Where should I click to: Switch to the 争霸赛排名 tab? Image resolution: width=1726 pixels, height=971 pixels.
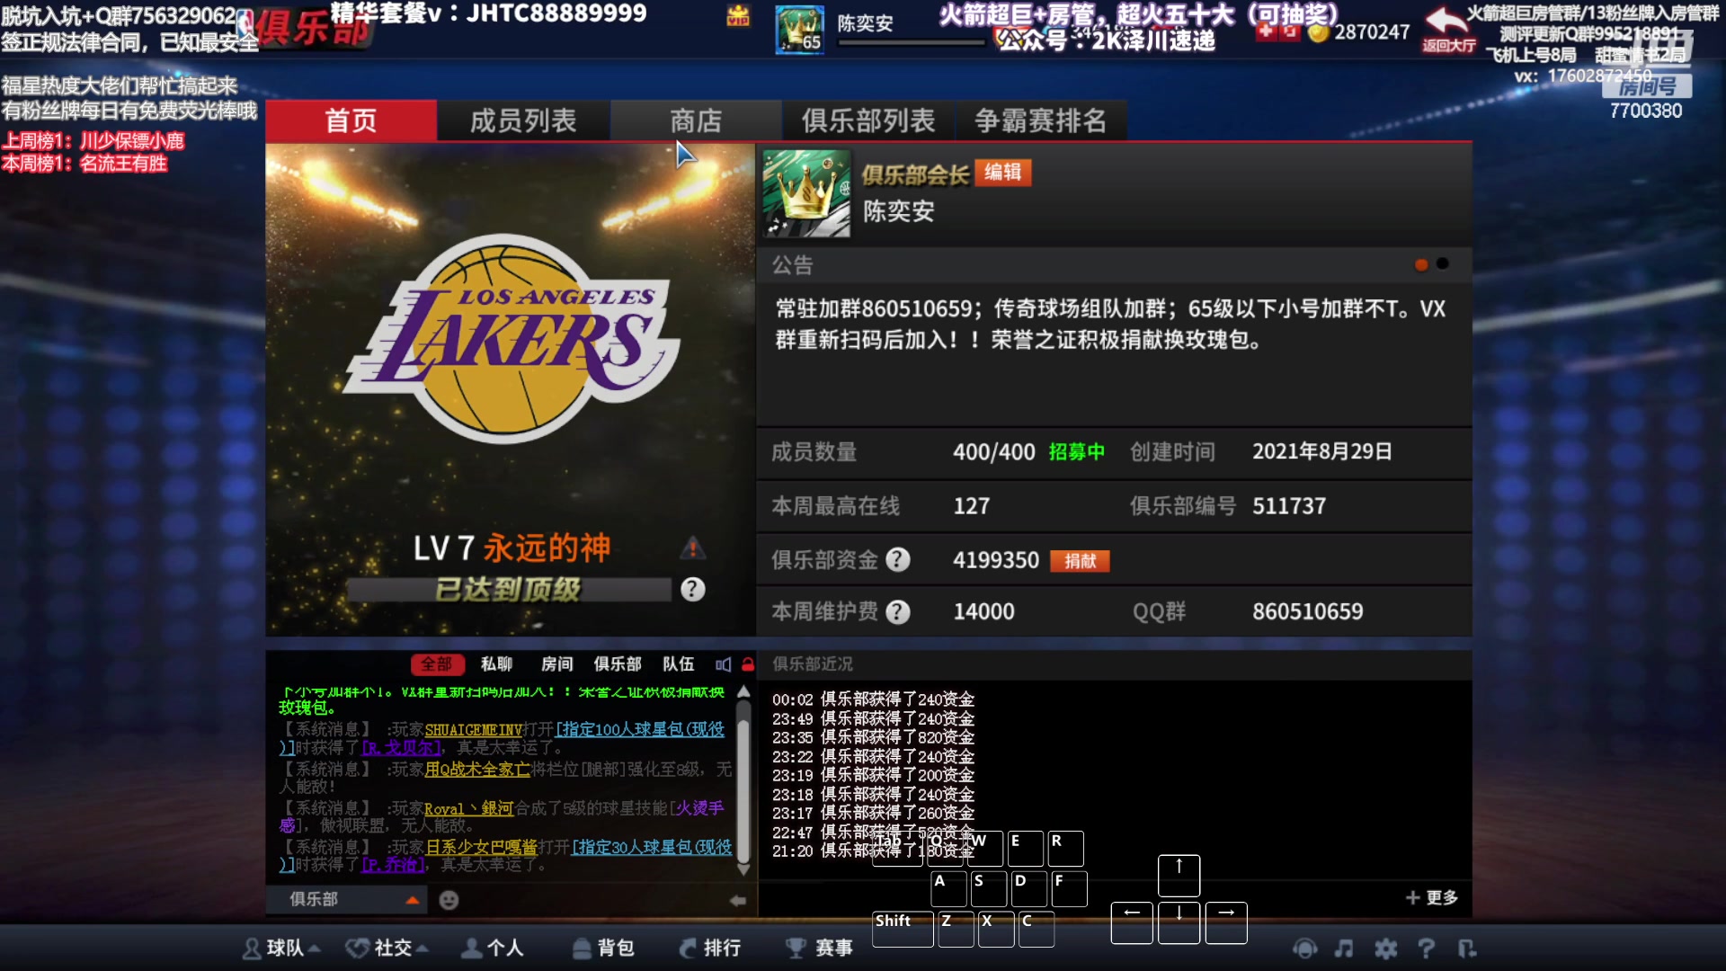[1041, 120]
